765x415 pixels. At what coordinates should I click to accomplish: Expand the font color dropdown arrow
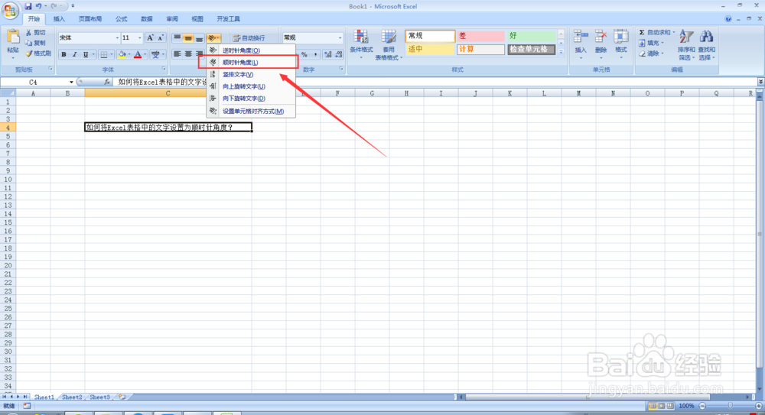[145, 54]
